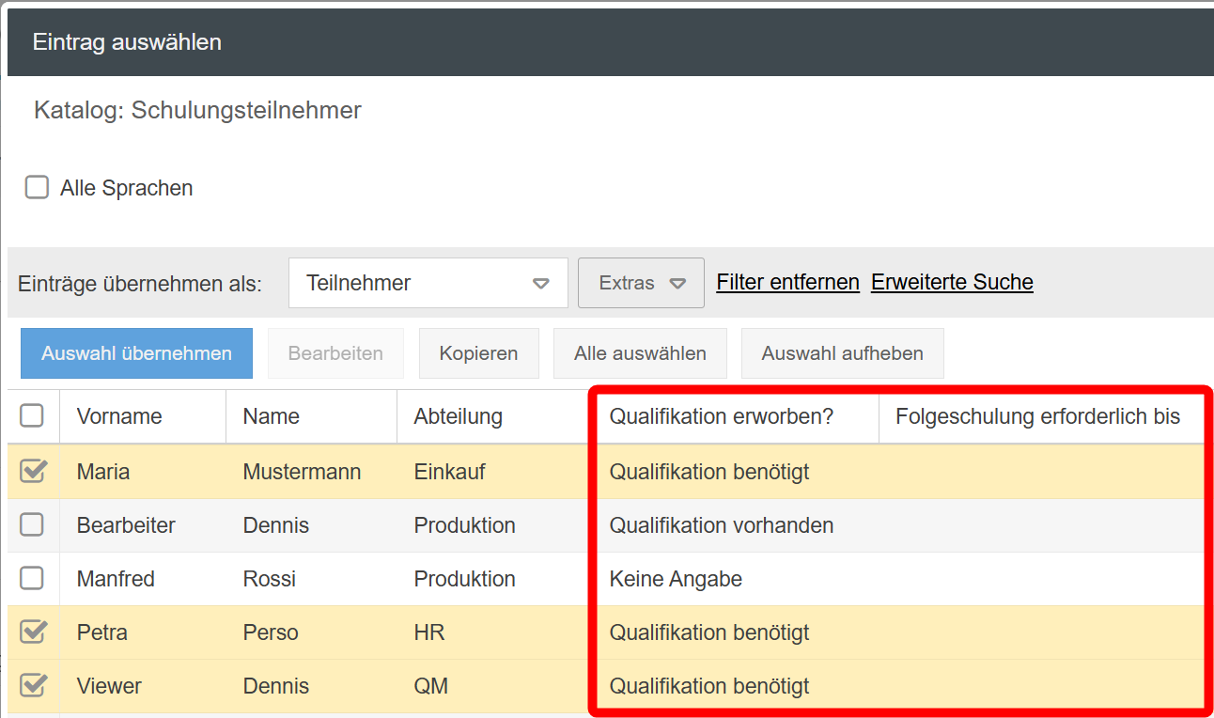Uncheck the Petra Perso row checkbox
This screenshot has width=1214, height=718.
point(33,632)
